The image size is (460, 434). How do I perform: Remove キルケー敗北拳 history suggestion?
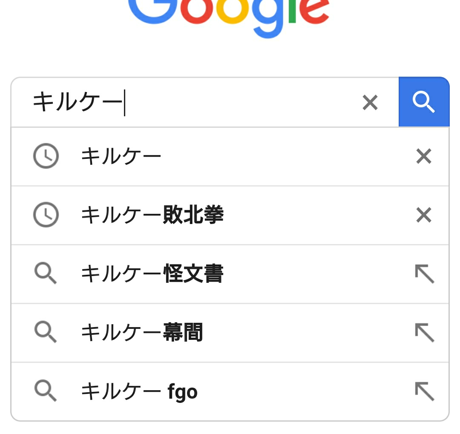pos(424,215)
